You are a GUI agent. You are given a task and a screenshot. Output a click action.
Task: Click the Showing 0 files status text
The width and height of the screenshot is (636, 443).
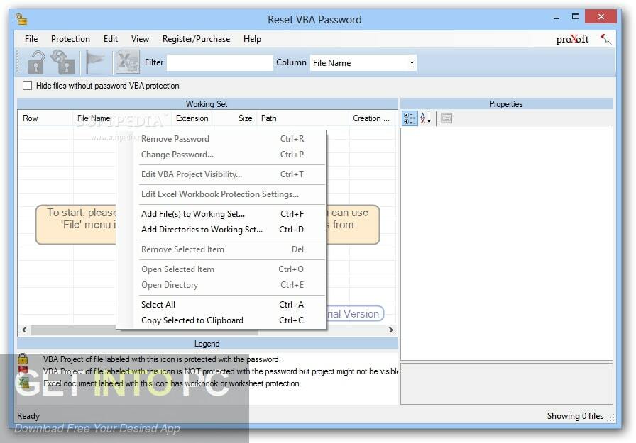pos(575,416)
